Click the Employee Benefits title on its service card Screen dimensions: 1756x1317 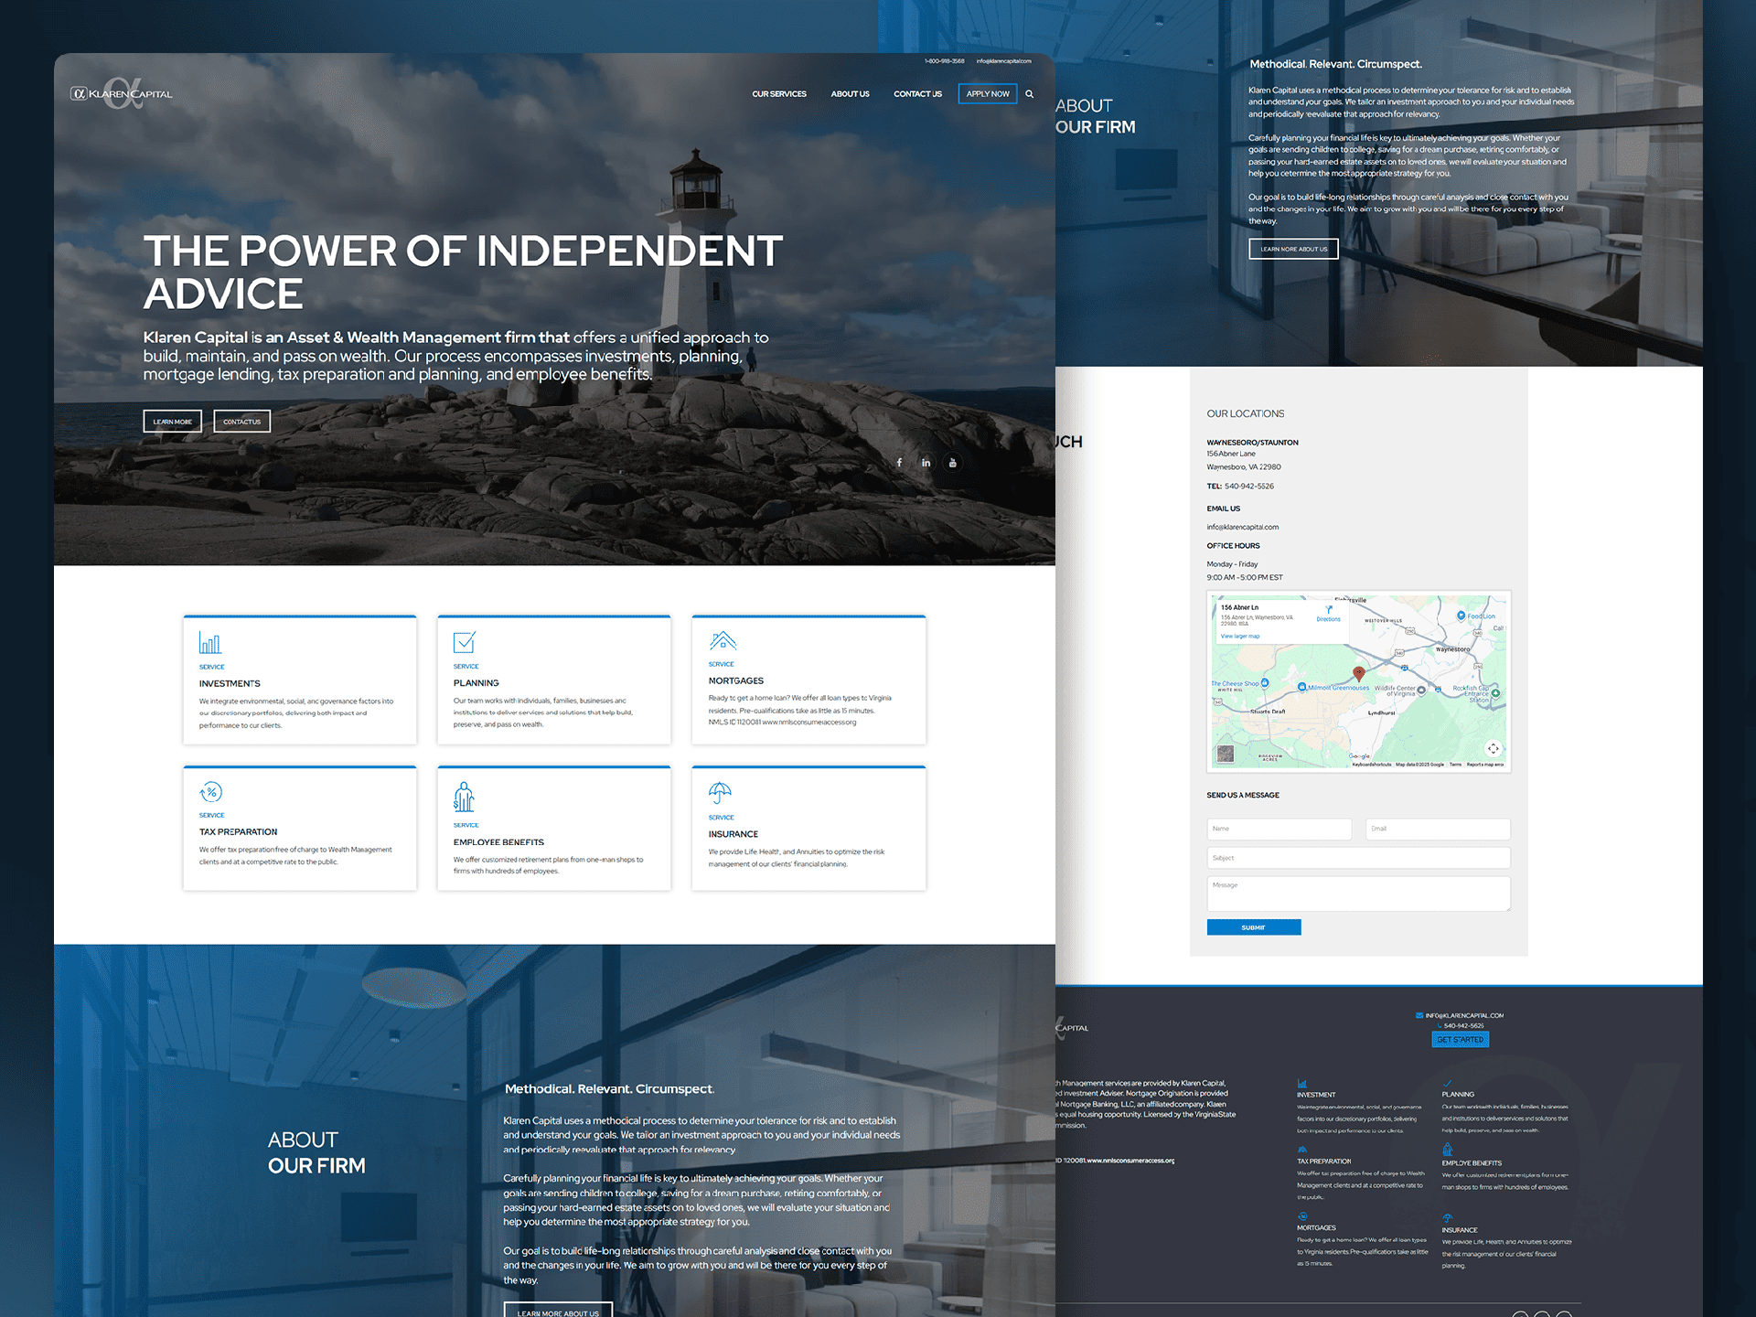[498, 842]
